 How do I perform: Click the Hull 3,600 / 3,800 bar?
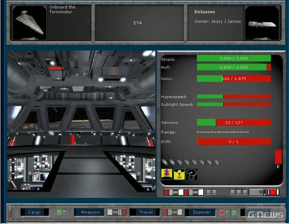(234, 67)
